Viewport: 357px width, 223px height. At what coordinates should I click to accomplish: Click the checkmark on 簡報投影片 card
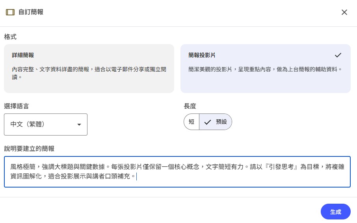click(x=337, y=55)
